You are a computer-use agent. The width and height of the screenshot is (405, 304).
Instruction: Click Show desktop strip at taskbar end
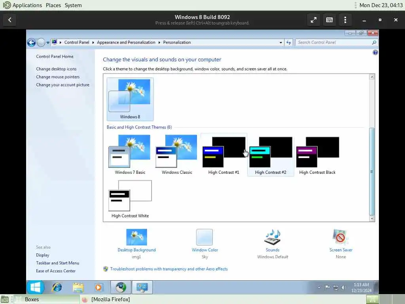pyautogui.click(x=376, y=287)
